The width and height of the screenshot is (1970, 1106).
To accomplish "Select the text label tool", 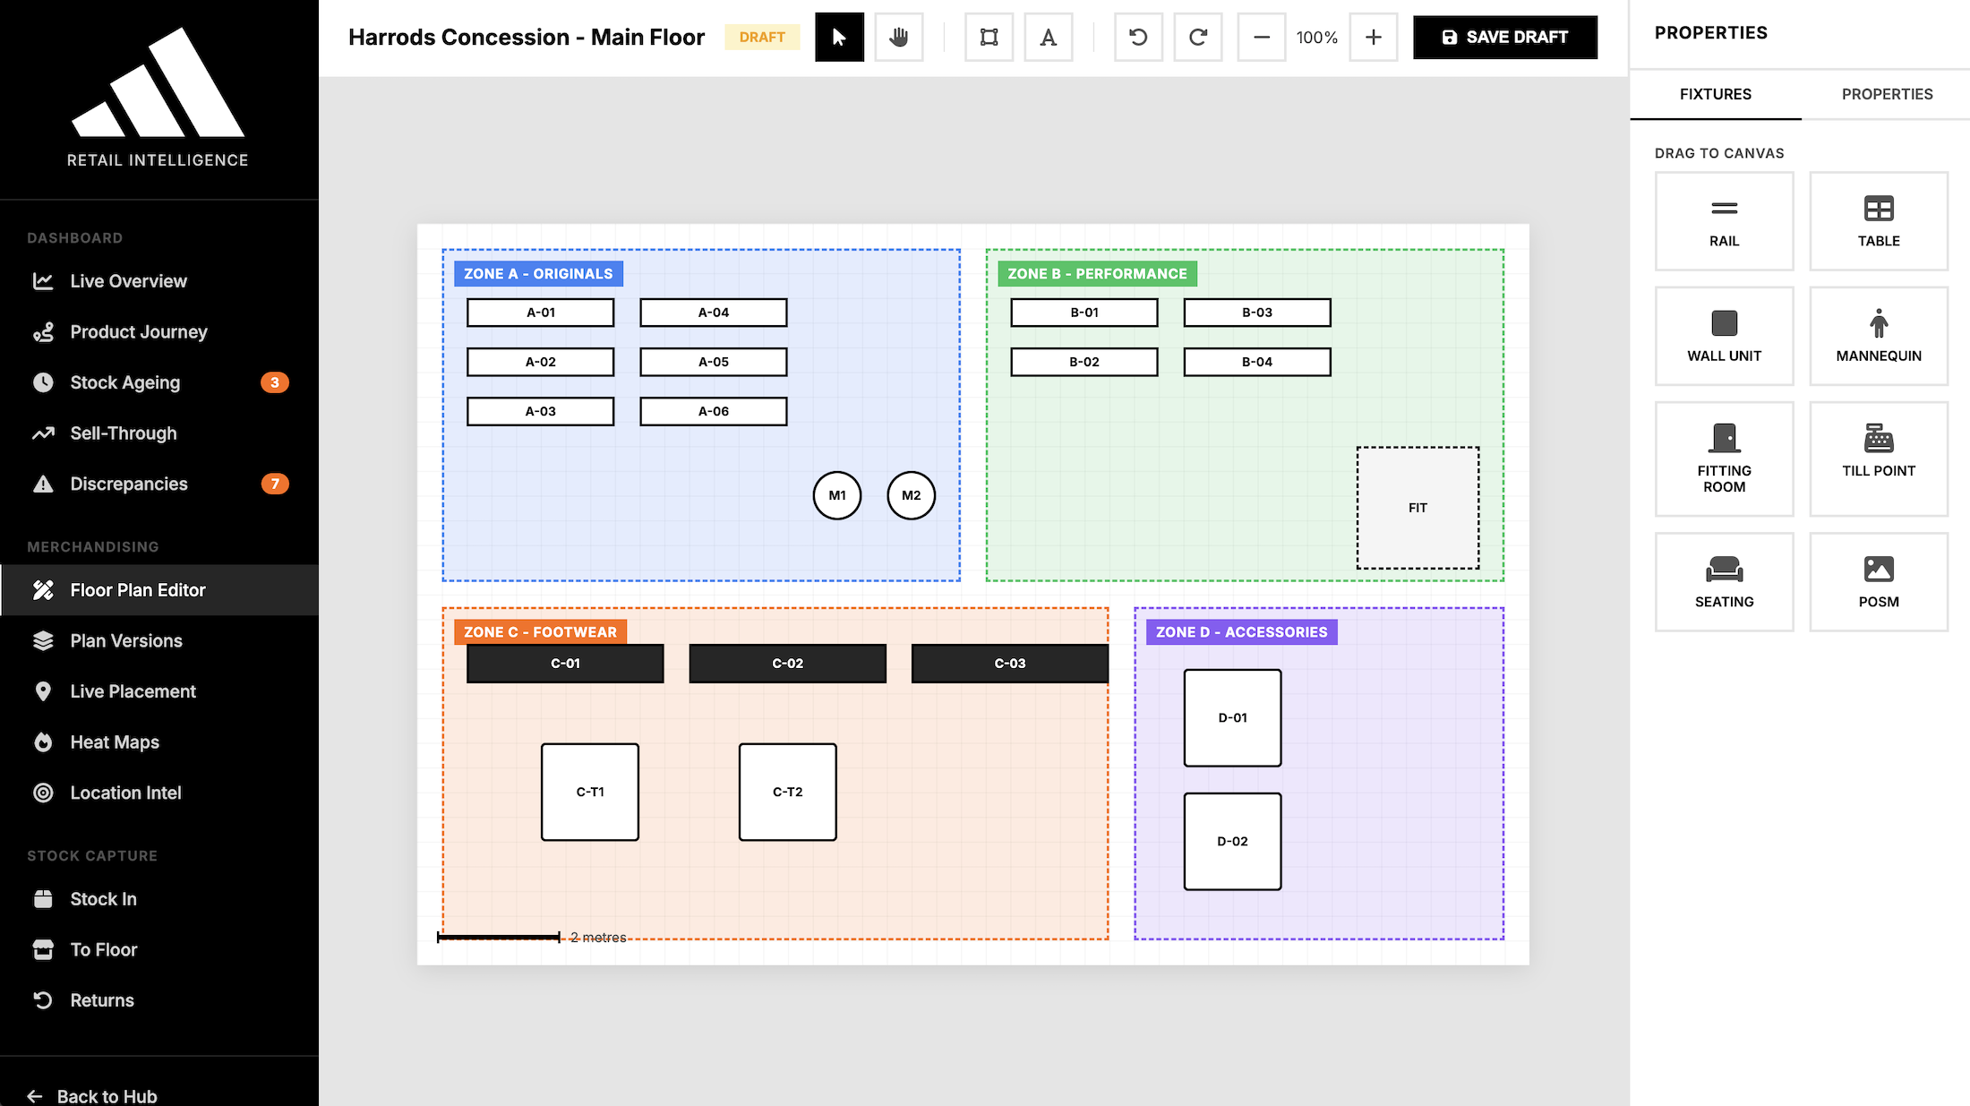I will [x=1048, y=37].
